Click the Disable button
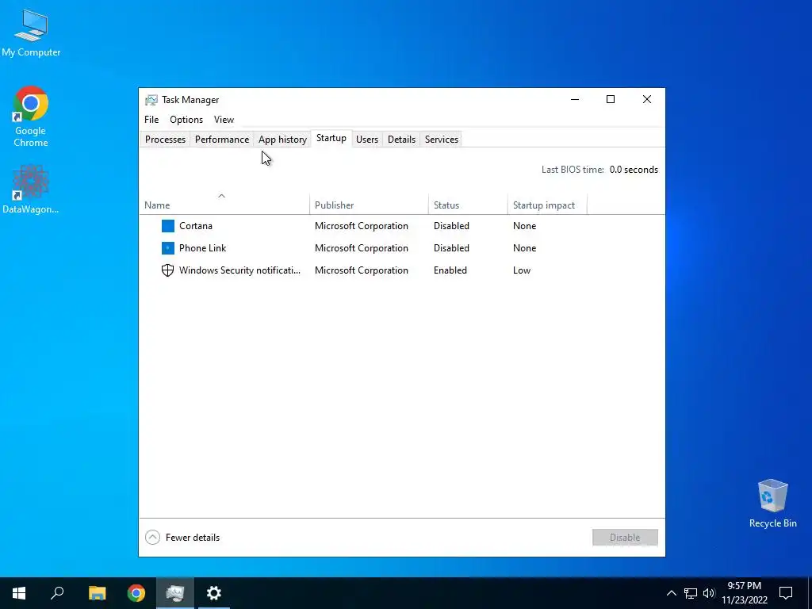812x609 pixels. [625, 538]
